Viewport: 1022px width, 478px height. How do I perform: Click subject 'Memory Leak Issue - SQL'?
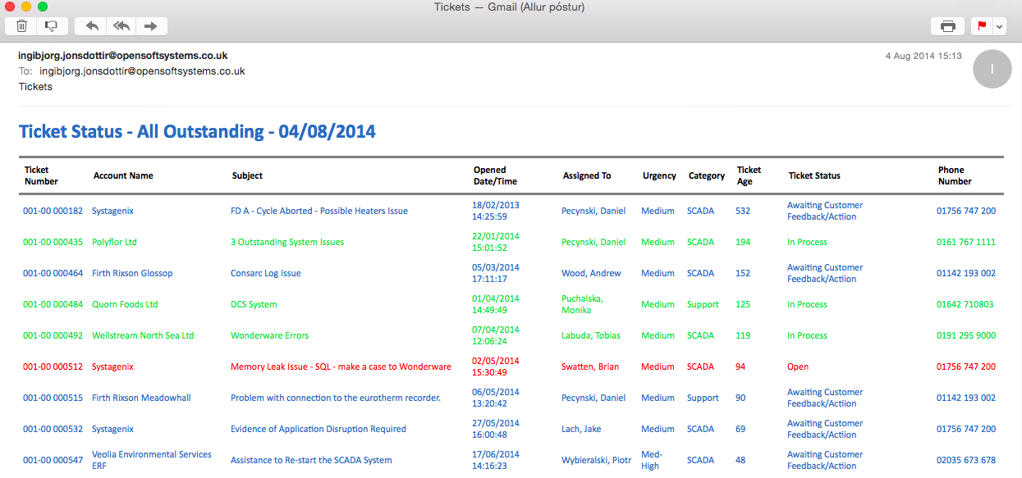[x=341, y=366]
